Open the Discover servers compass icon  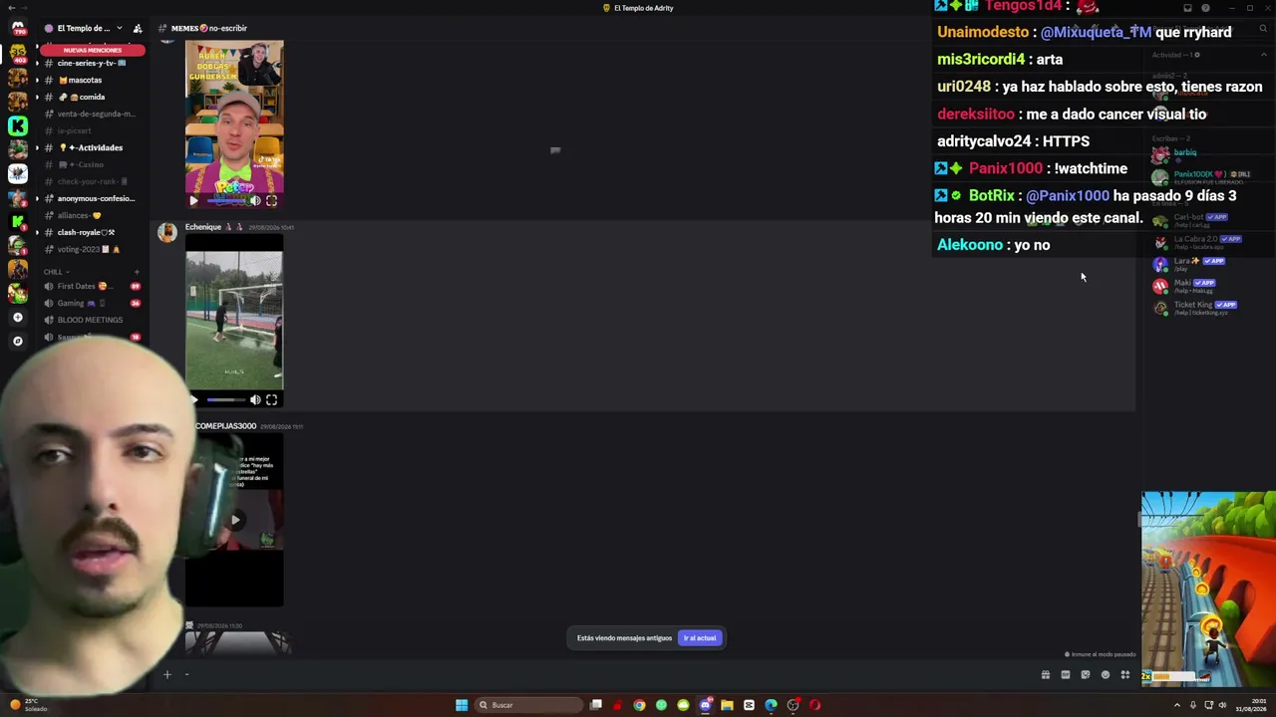point(17,341)
